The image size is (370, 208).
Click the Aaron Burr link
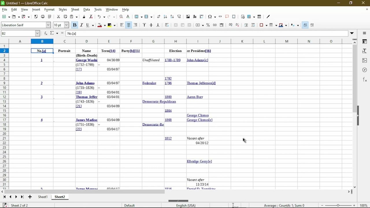coord(195,97)
